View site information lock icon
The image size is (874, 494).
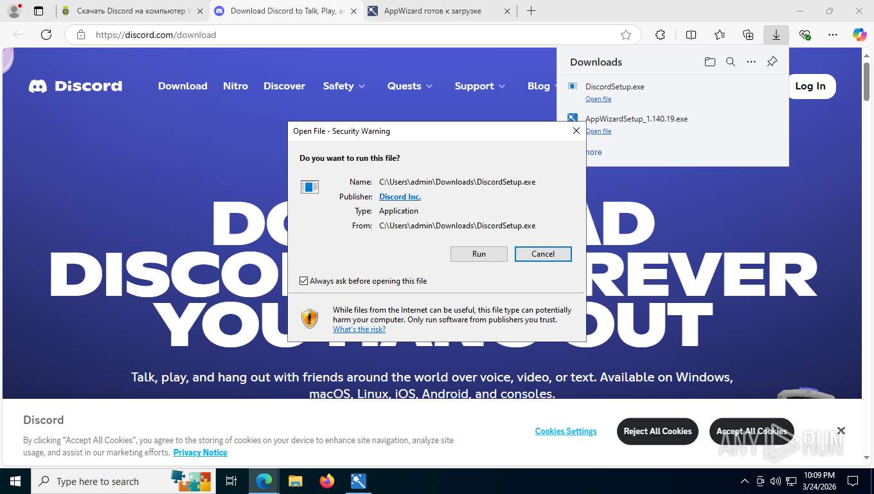click(x=81, y=35)
